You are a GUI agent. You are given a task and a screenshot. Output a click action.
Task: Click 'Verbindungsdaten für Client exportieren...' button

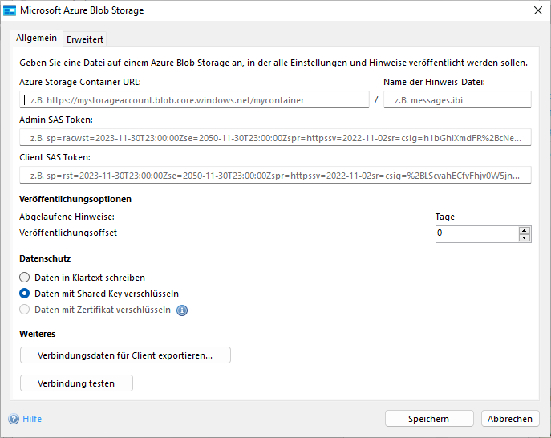tap(125, 355)
